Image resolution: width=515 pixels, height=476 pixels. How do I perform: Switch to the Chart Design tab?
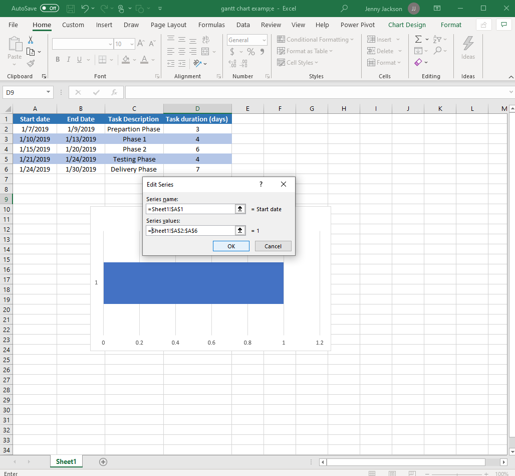407,25
